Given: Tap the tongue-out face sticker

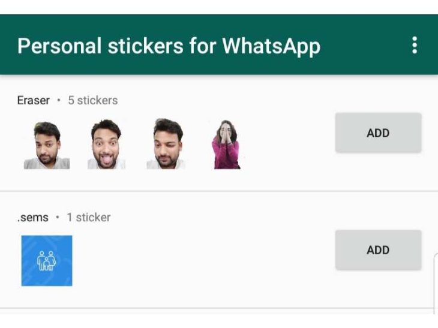Looking at the screenshot, I should tap(106, 144).
